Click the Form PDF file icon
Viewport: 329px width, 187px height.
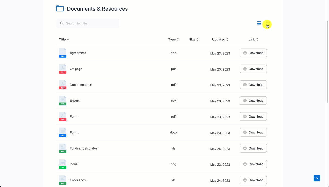coord(63,116)
